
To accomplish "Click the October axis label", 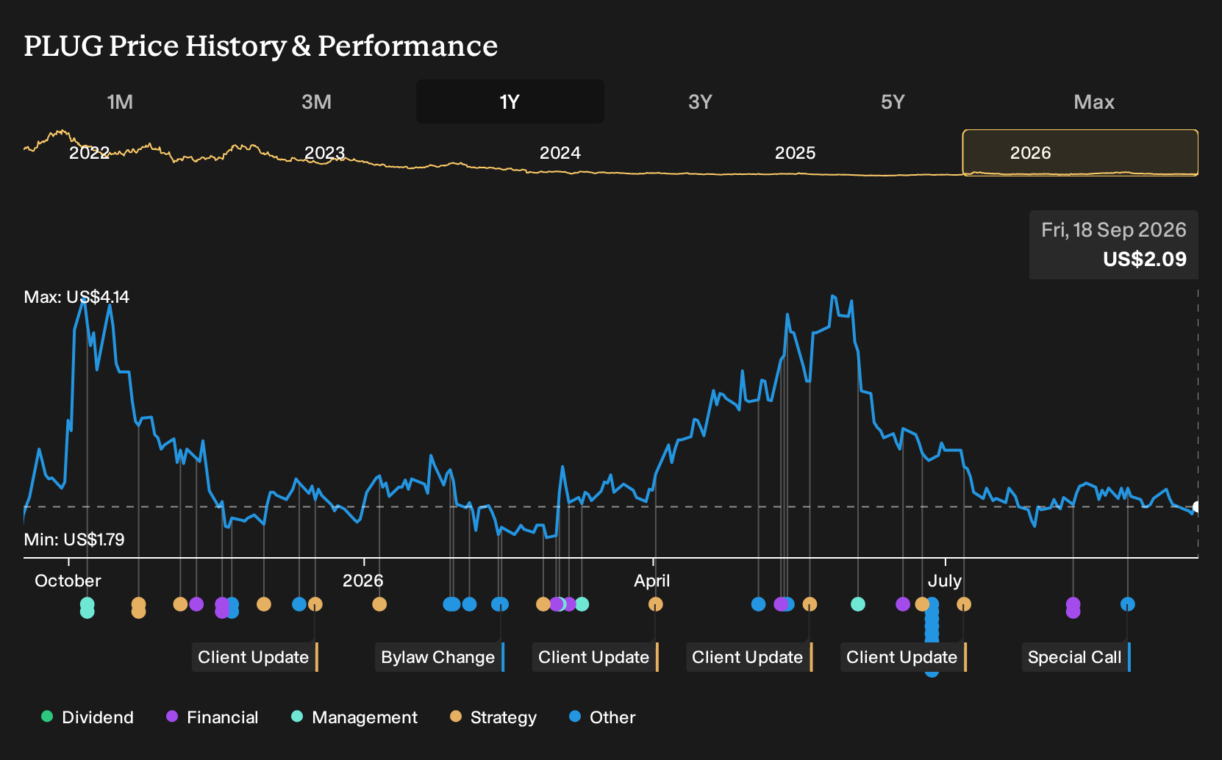I will click(68, 581).
